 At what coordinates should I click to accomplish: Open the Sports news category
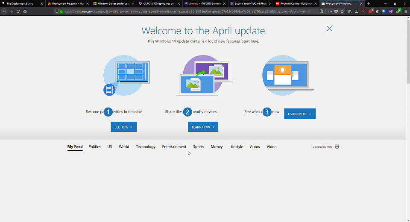[199, 147]
